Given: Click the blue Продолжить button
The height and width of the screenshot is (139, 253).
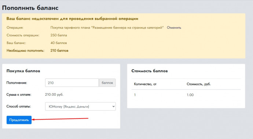Looking at the screenshot, I should [19, 120].
